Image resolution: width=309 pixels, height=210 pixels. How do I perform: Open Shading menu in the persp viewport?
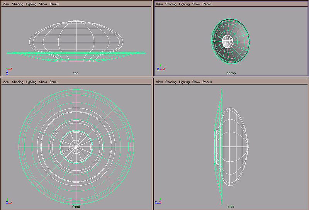click(x=171, y=4)
